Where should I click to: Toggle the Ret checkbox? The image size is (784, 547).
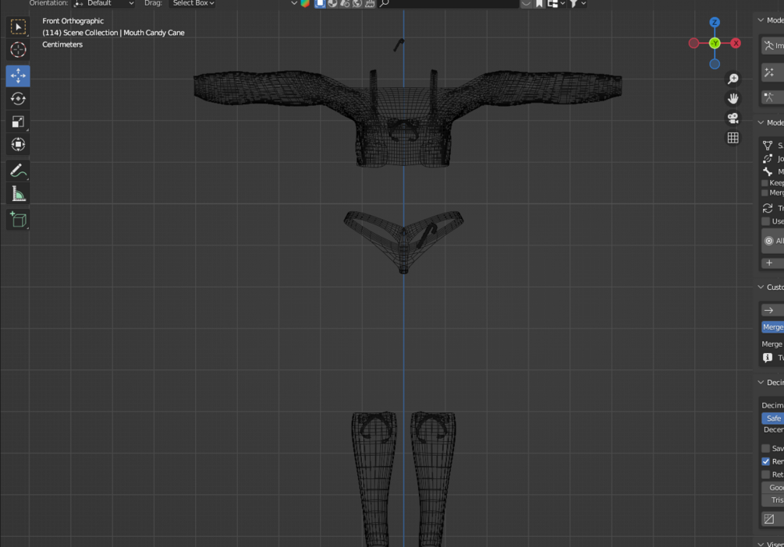pos(765,474)
